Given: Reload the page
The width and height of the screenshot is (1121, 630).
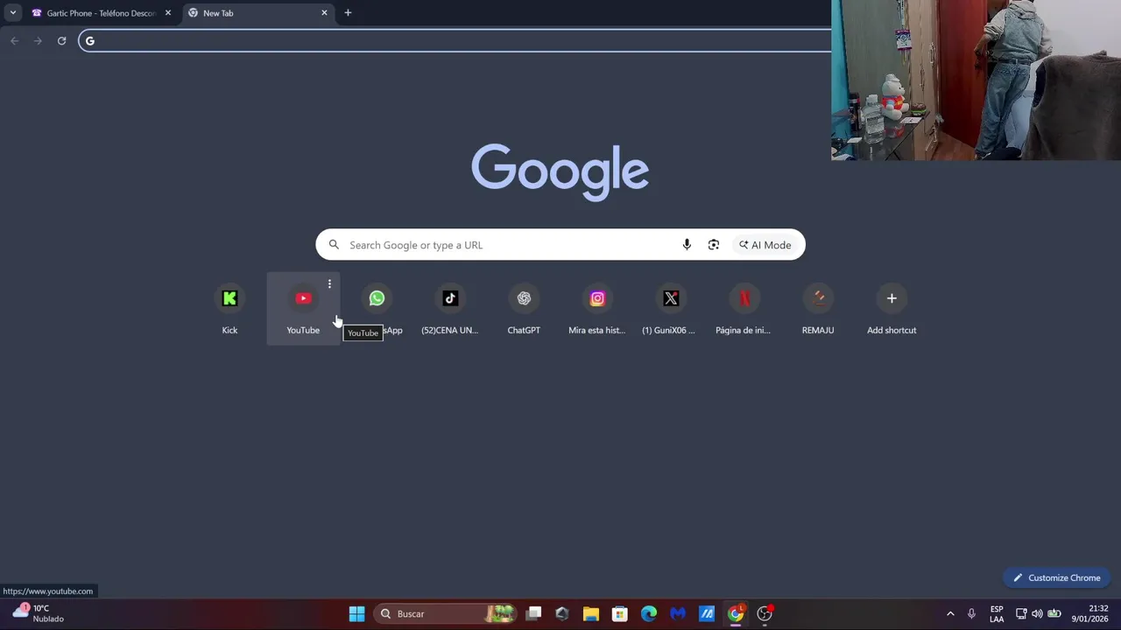Looking at the screenshot, I should pos(61,40).
